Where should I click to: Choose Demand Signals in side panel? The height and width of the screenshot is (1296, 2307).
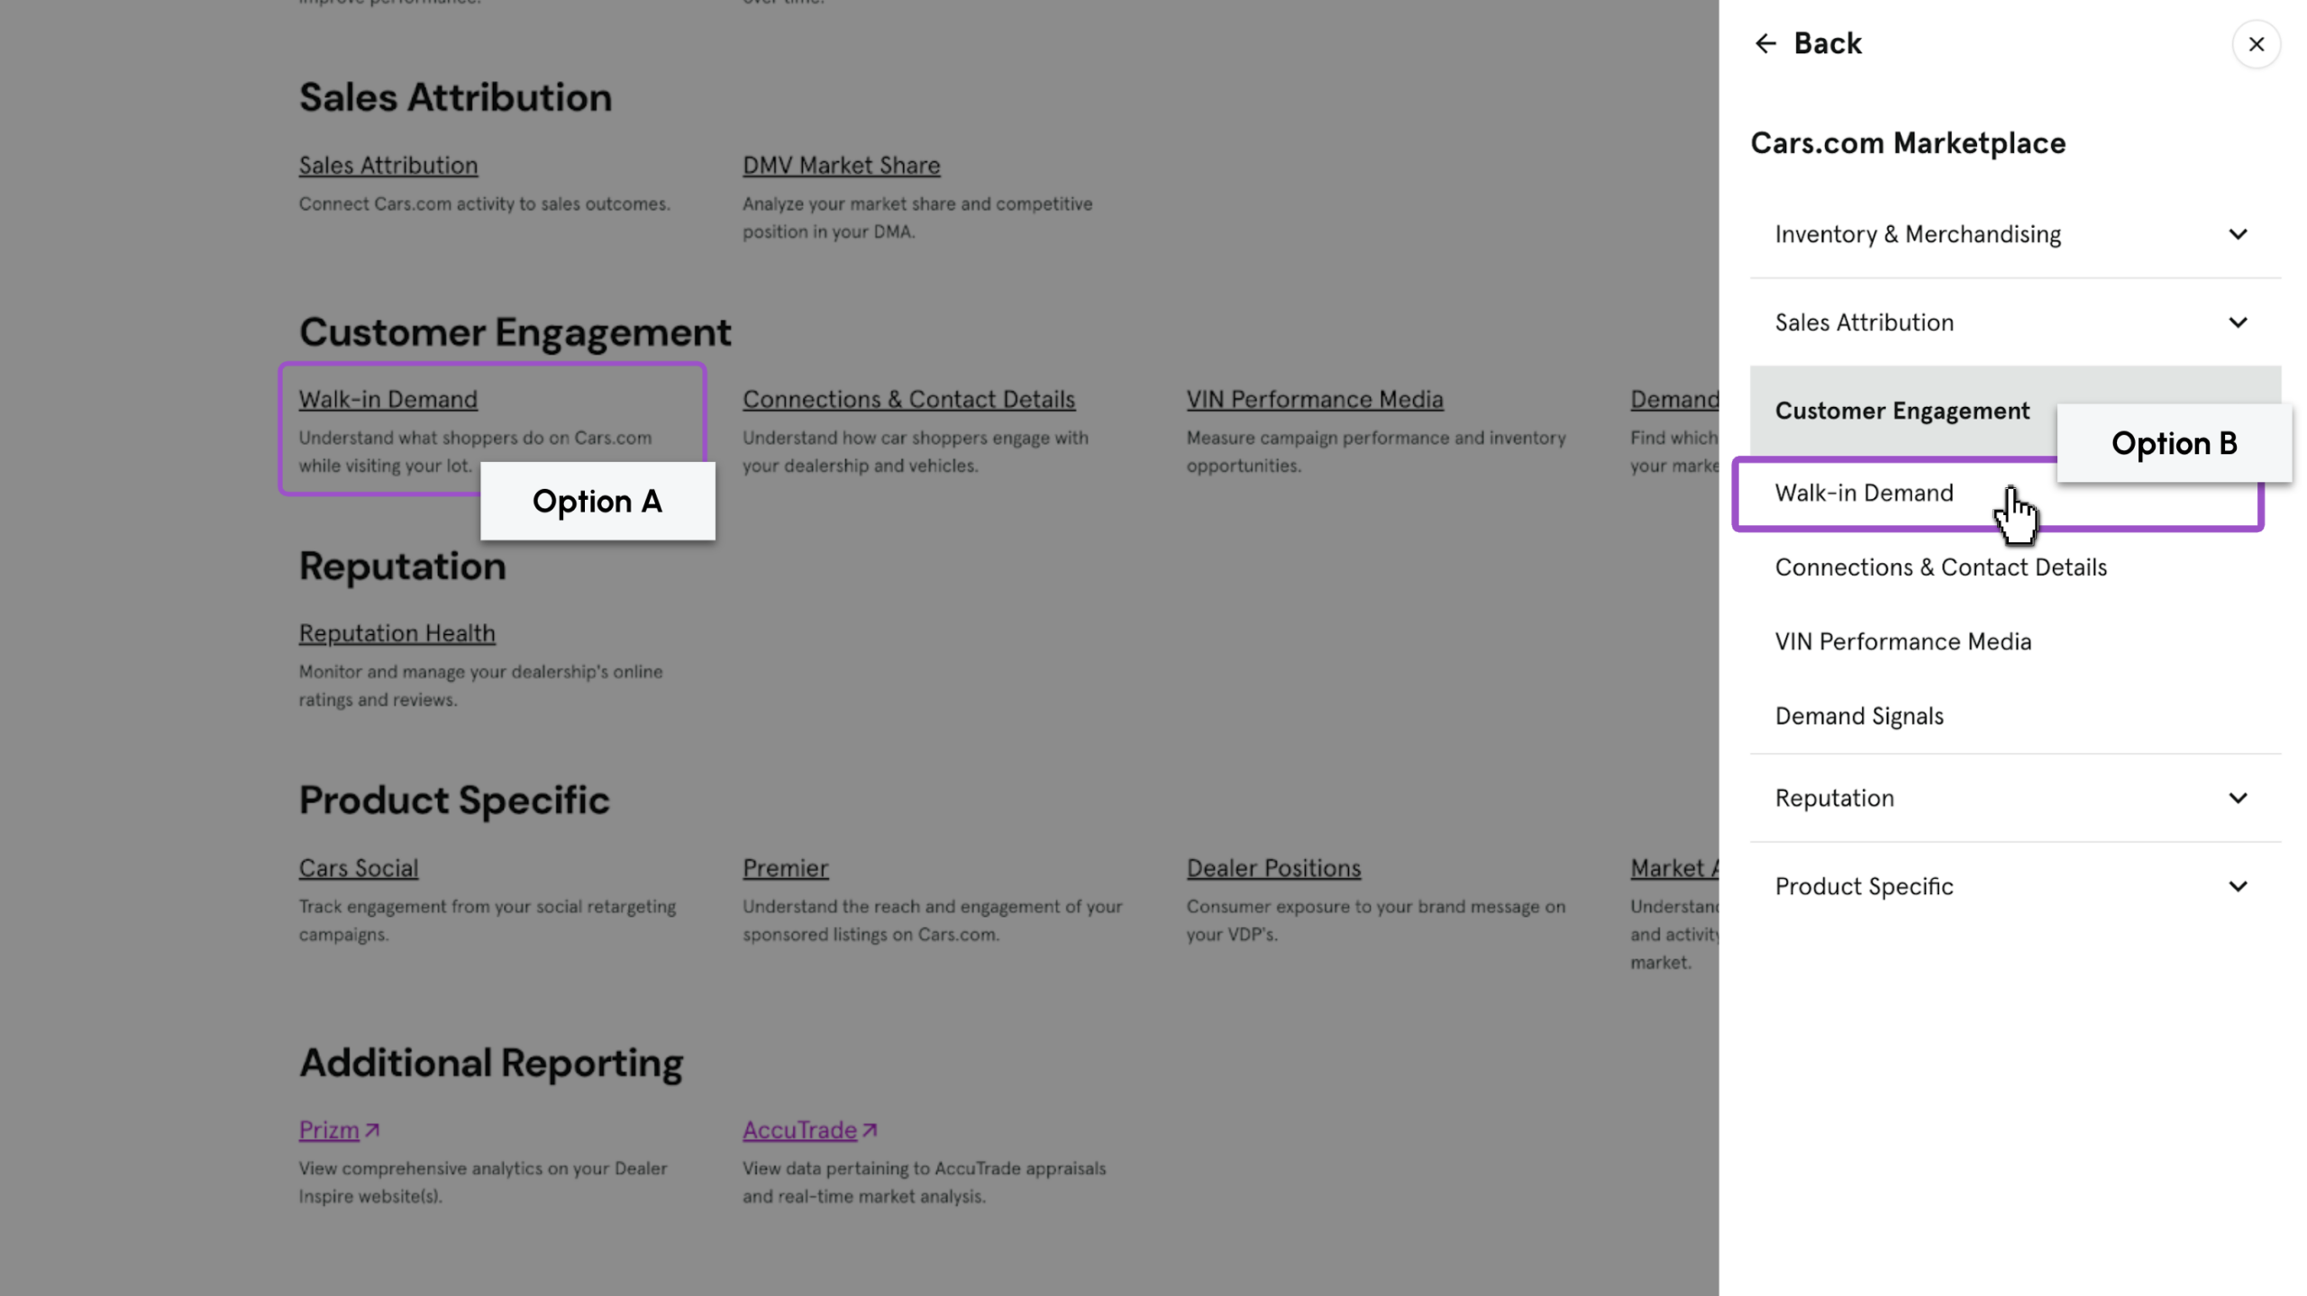point(1858,716)
